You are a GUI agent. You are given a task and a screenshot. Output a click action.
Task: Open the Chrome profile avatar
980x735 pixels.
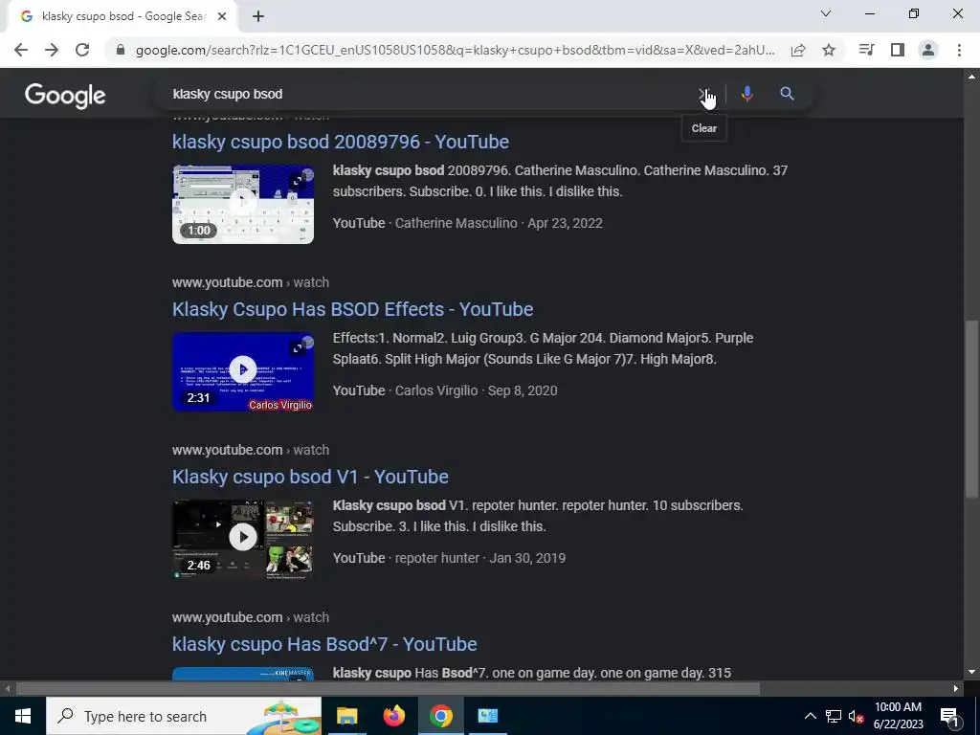(928, 50)
